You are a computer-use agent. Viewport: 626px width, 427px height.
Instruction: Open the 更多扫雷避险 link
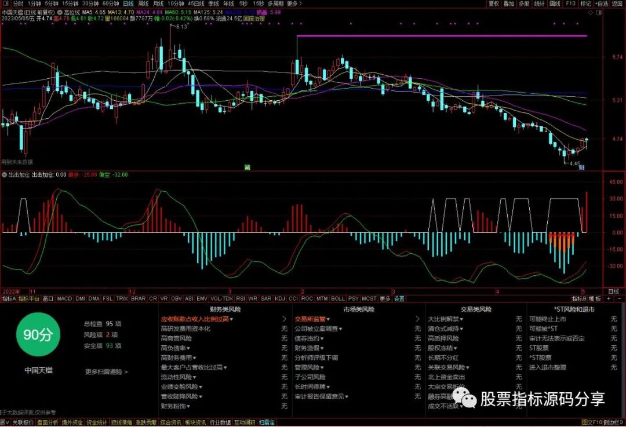(106, 372)
